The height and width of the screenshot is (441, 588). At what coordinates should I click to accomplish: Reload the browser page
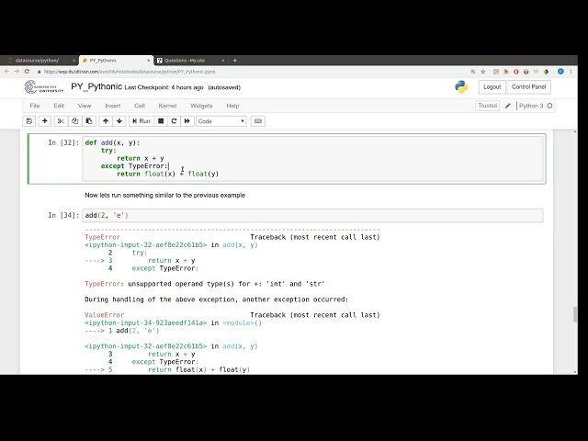coord(27,72)
